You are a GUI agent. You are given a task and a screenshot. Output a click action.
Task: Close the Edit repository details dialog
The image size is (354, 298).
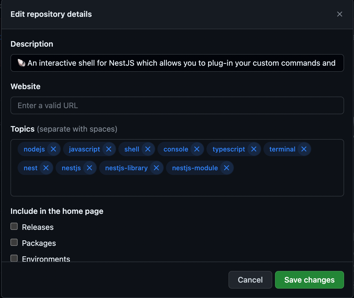pyautogui.click(x=339, y=14)
